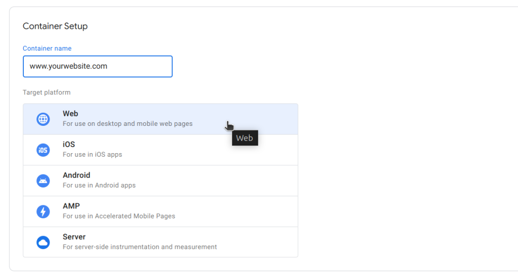This screenshot has height=279, width=518.
Task: Click "For use in Android apps" text
Action: click(x=99, y=185)
